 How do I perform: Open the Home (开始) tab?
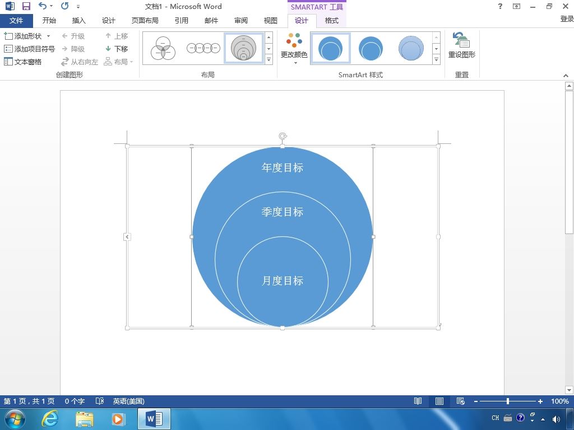tap(49, 21)
